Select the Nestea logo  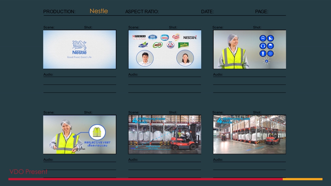pos(143,45)
